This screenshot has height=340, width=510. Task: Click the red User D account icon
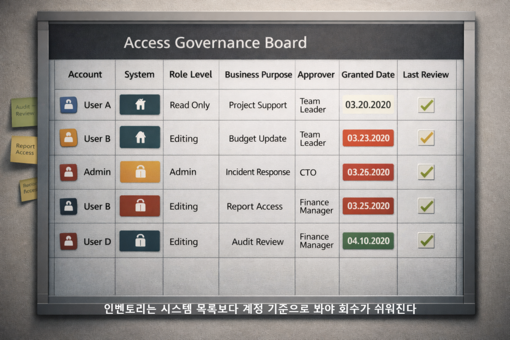68,241
